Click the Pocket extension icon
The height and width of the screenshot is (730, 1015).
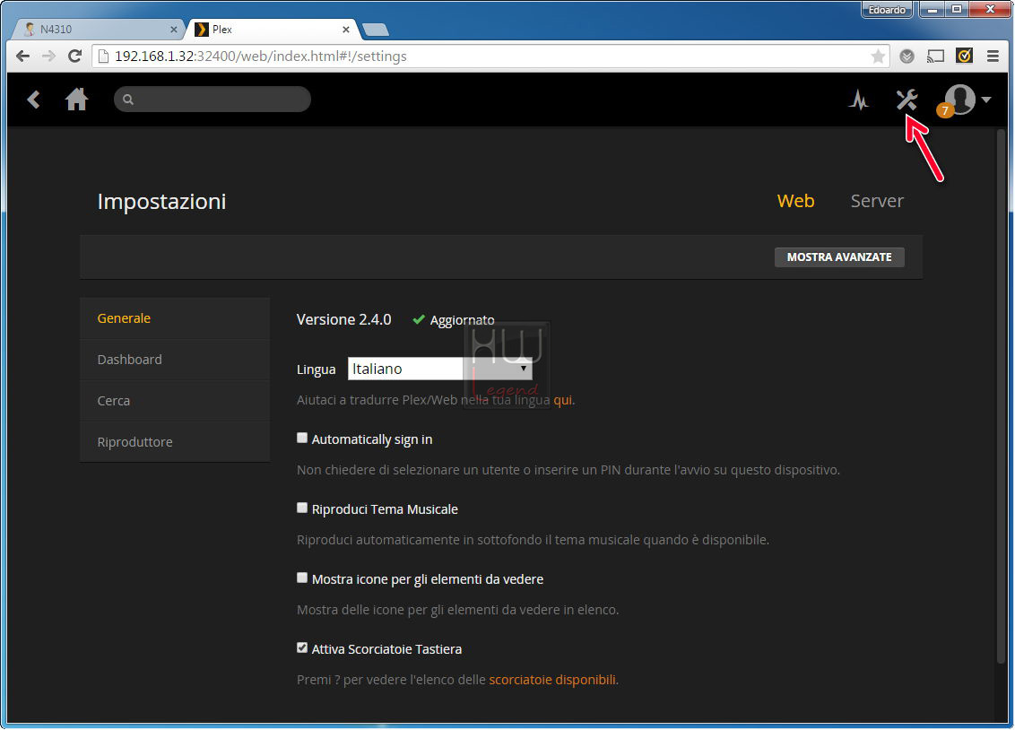(907, 56)
